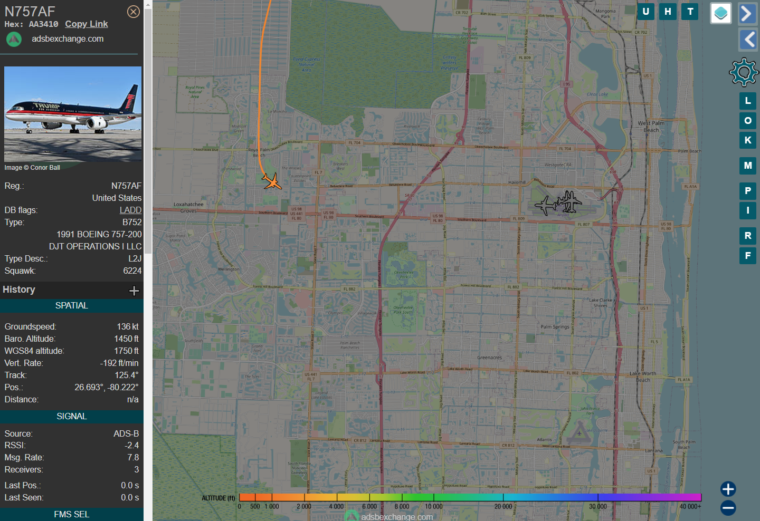Click the SPATIAL section header
This screenshot has height=521, width=760.
click(x=72, y=306)
